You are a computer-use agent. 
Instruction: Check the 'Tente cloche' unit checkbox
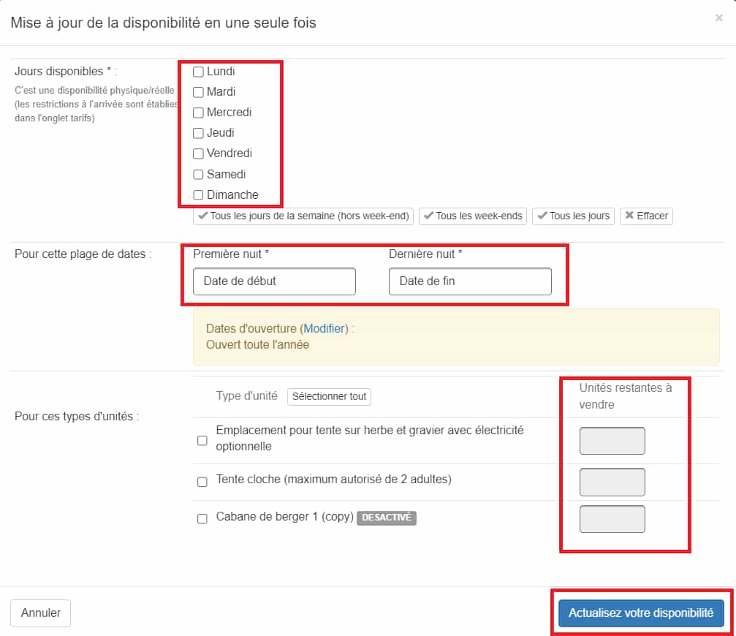coord(202,482)
